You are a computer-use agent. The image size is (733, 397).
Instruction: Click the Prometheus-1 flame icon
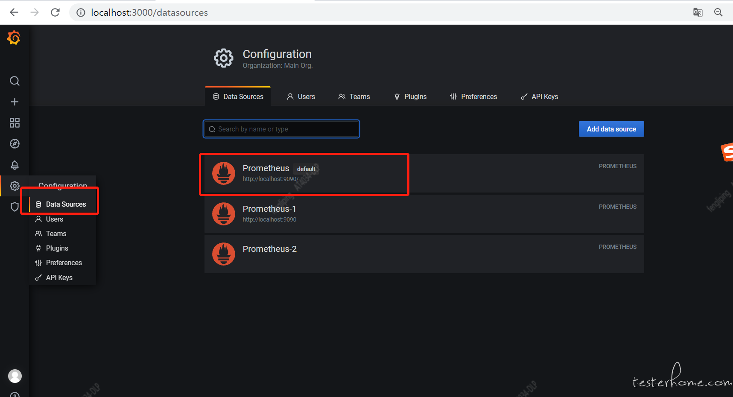(224, 213)
